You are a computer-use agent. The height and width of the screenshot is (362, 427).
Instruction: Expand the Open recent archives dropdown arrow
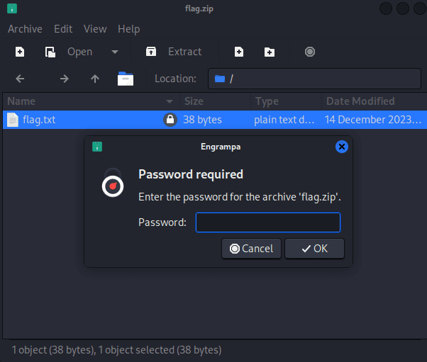tap(115, 52)
